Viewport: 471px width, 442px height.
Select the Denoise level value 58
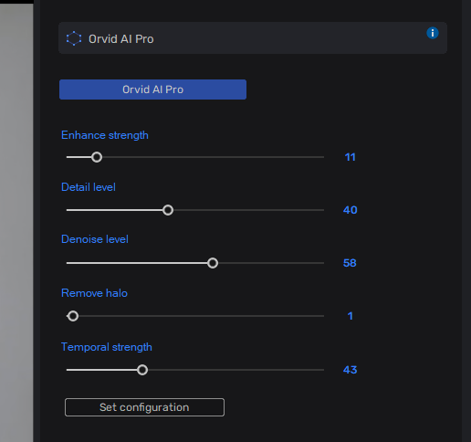tap(350, 263)
